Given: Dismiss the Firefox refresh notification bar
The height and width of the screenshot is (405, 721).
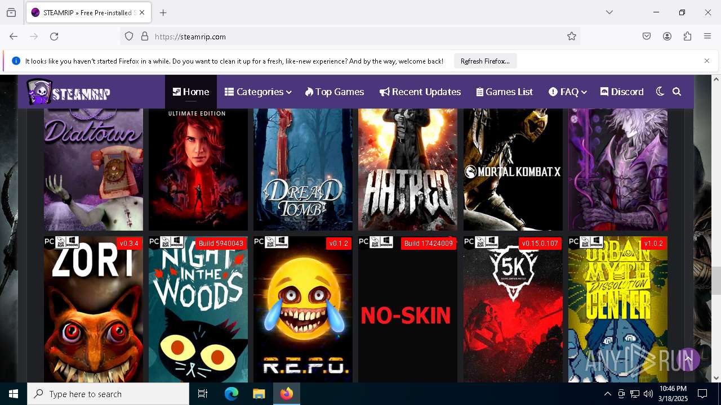Looking at the screenshot, I should coord(707,61).
